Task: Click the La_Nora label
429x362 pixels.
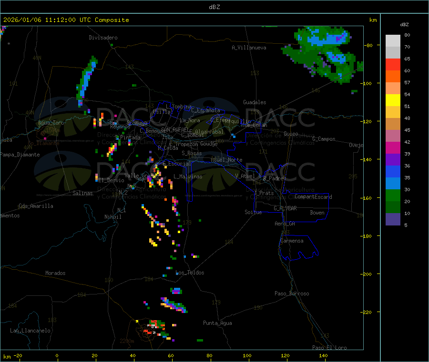Action: [190, 121]
